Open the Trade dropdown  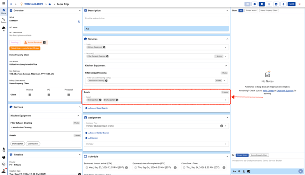point(226,47)
